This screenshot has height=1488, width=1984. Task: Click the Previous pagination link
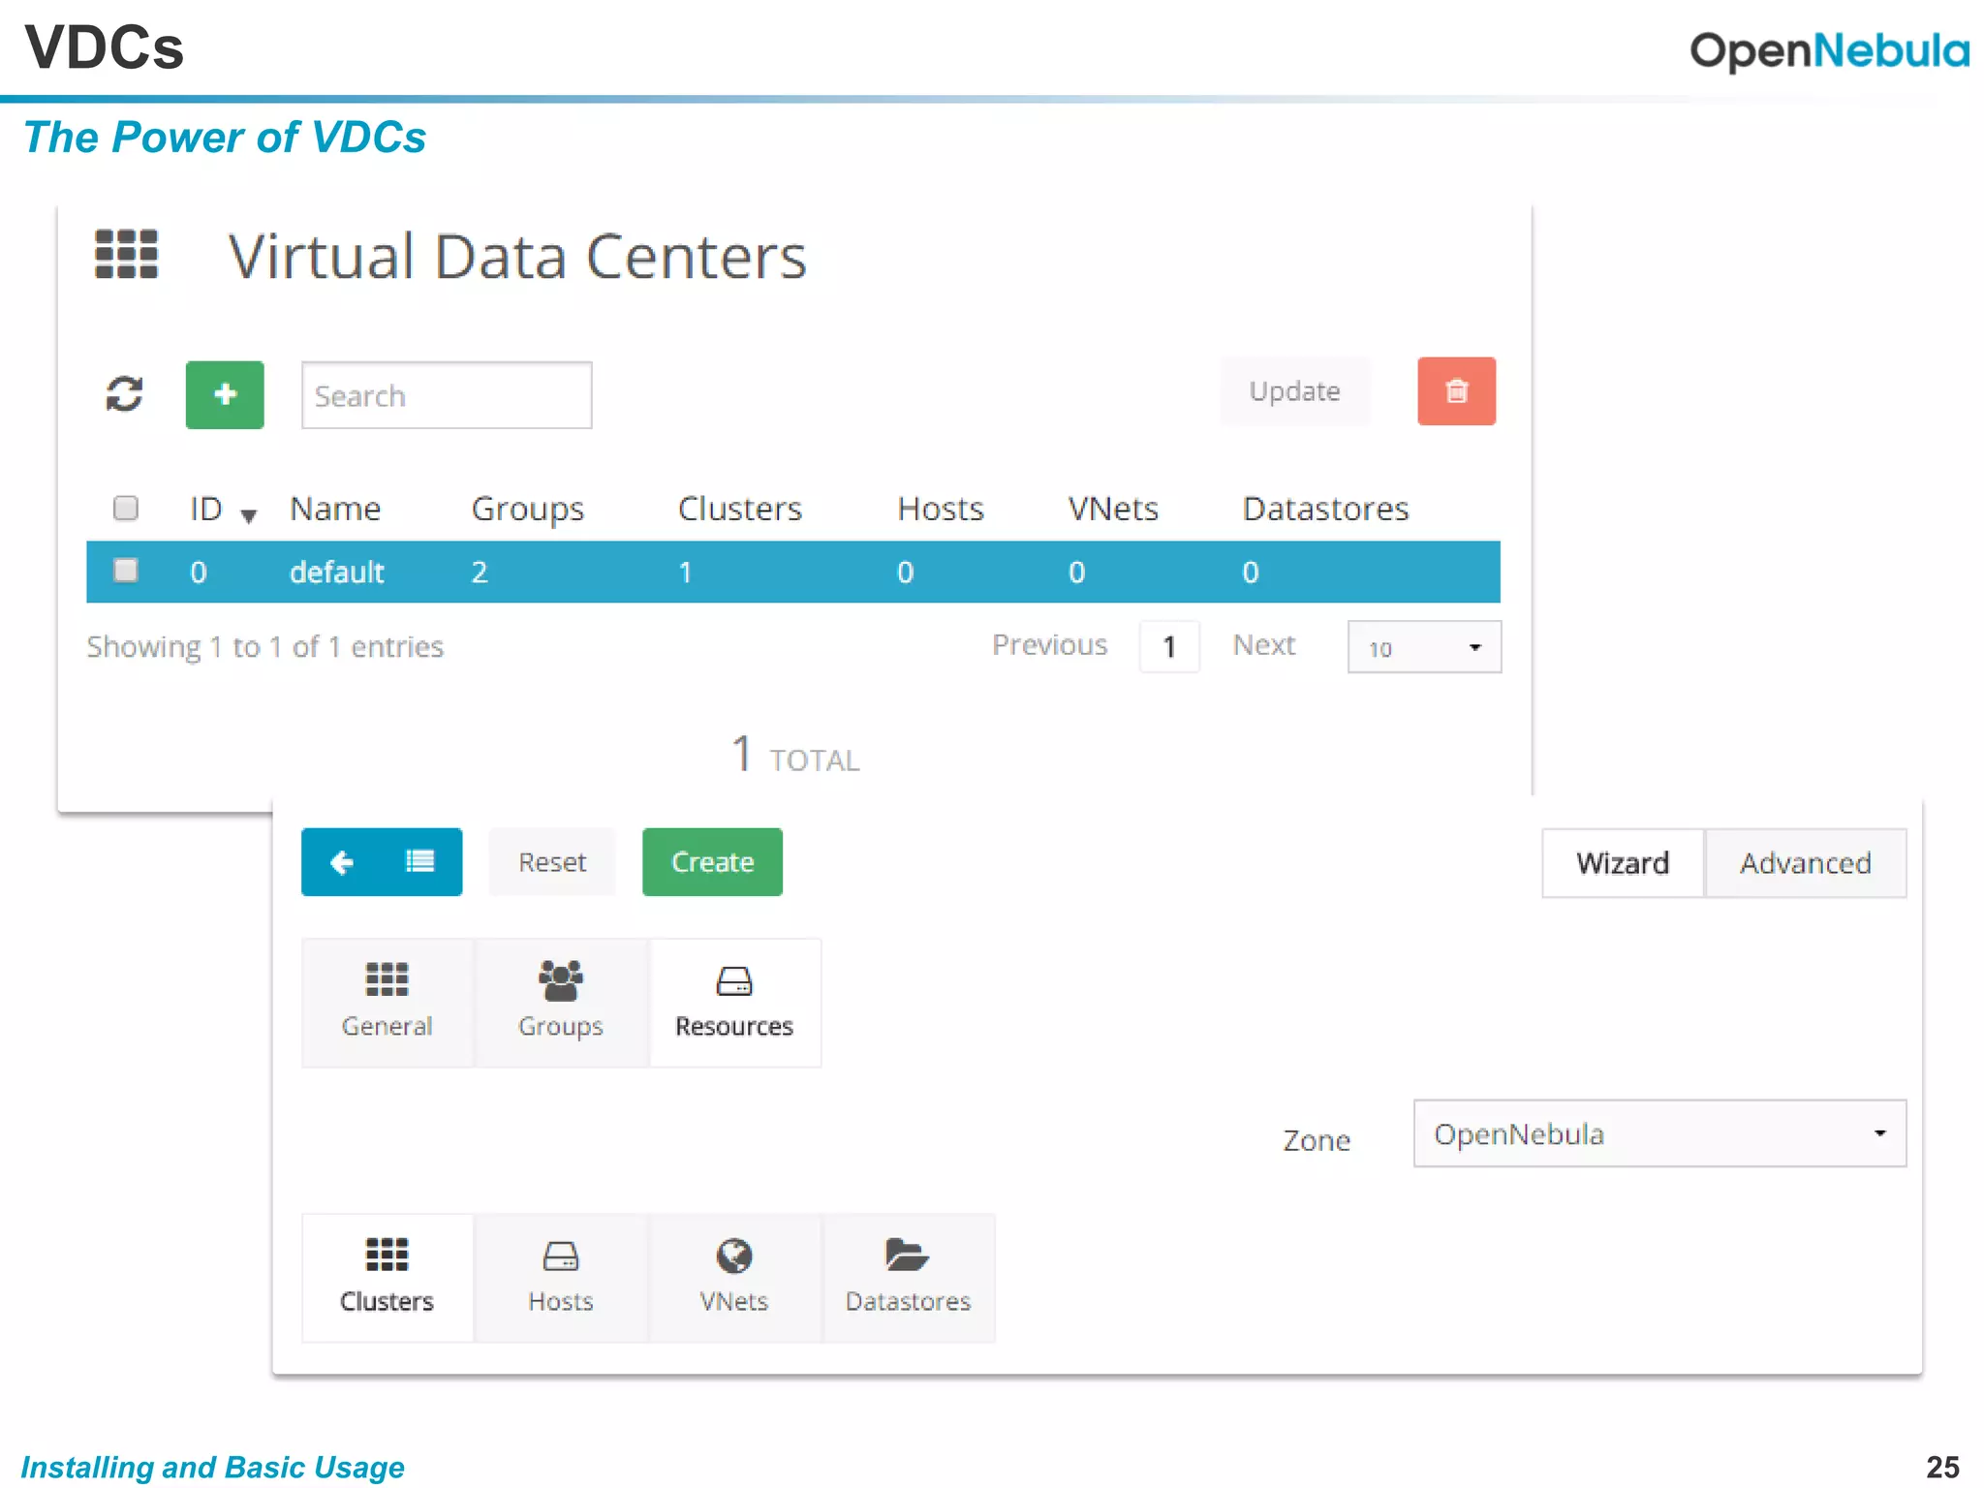[1049, 645]
